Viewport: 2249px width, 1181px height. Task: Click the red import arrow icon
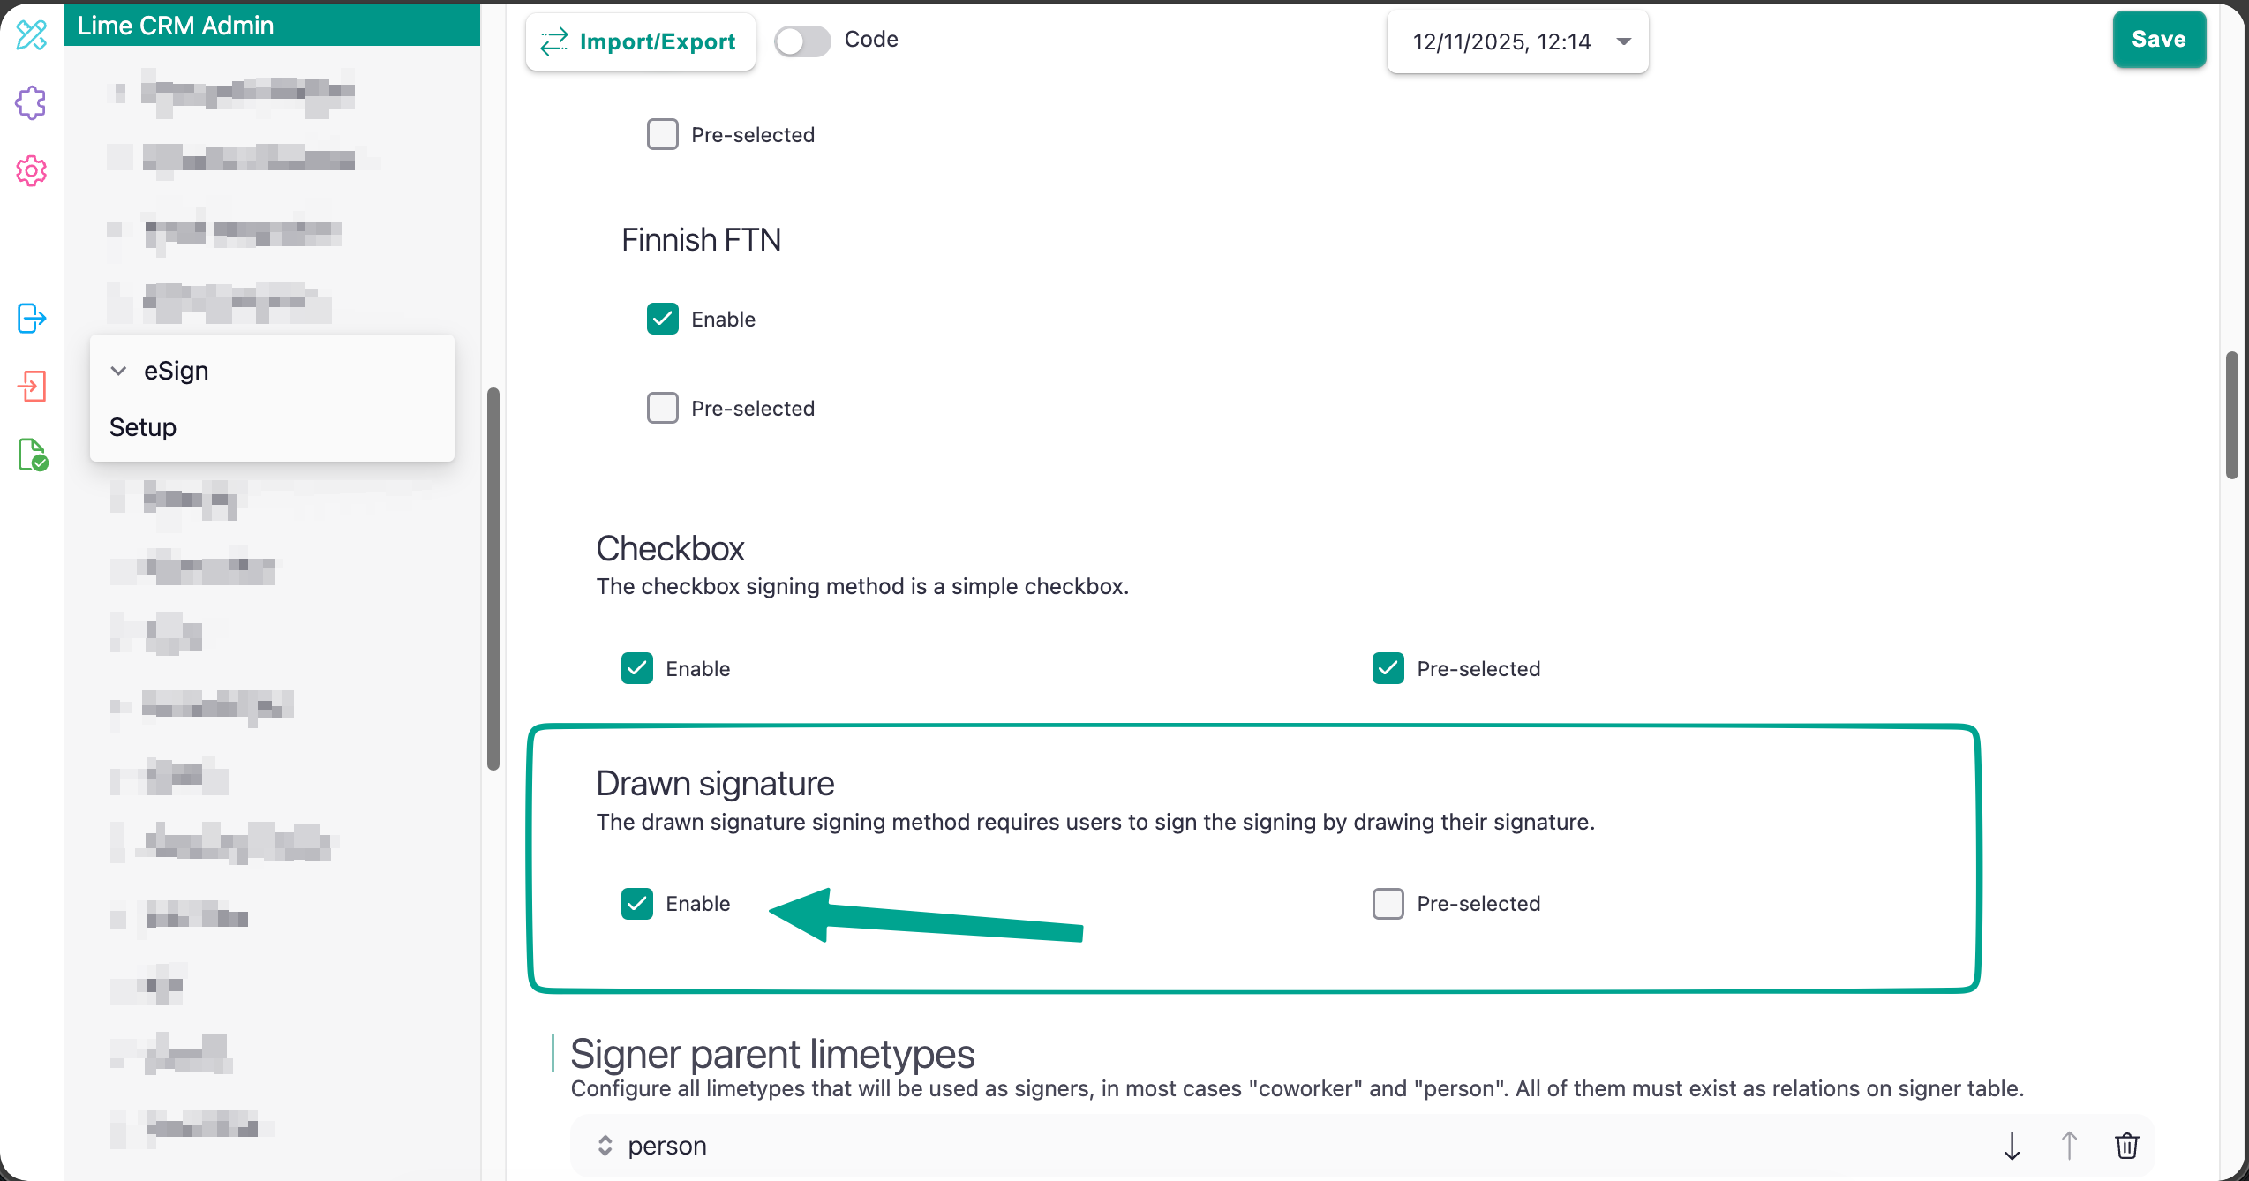(x=32, y=386)
